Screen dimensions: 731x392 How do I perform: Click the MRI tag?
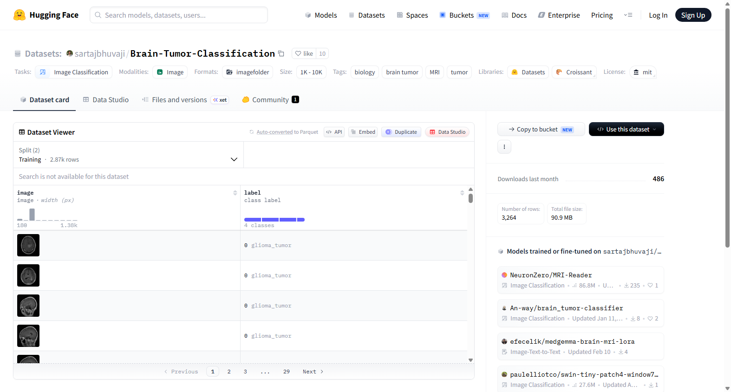tap(435, 72)
